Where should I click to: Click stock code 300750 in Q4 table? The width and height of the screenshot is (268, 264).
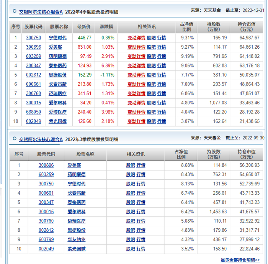(x=33, y=38)
